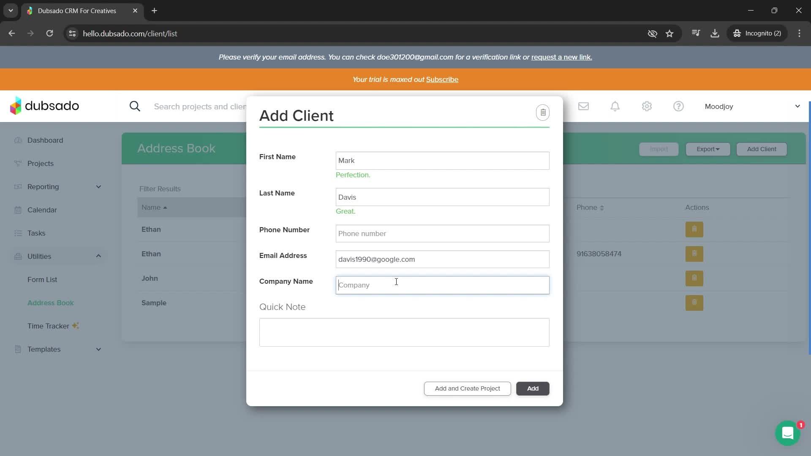
Task: Click phone number 91638058474
Action: [x=599, y=254]
